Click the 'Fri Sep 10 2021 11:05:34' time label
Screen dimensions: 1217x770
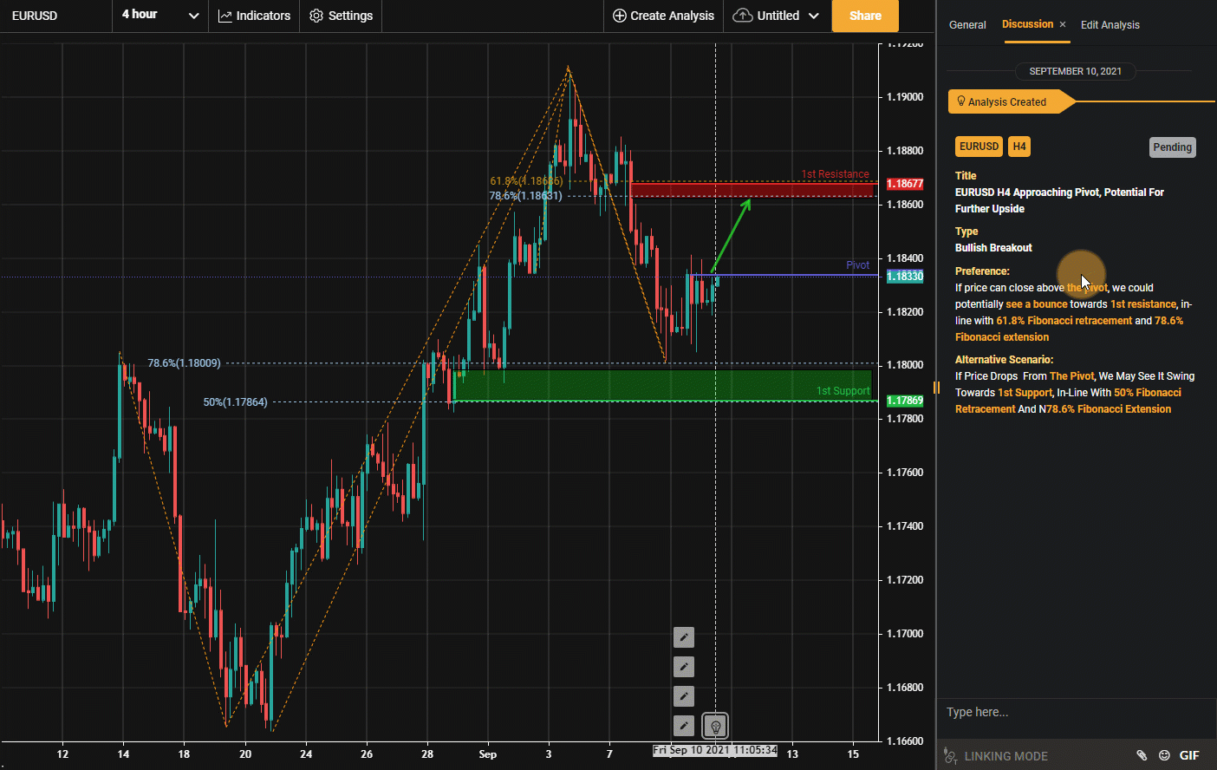(x=715, y=750)
